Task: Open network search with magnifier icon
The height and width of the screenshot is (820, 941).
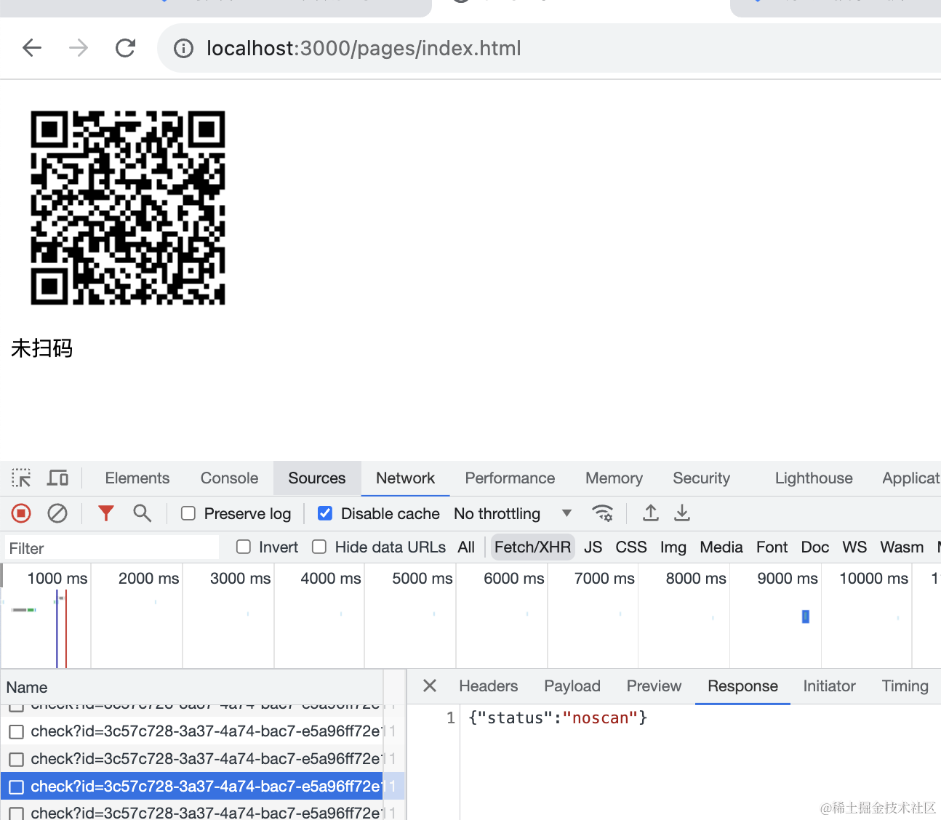Action: coord(143,514)
